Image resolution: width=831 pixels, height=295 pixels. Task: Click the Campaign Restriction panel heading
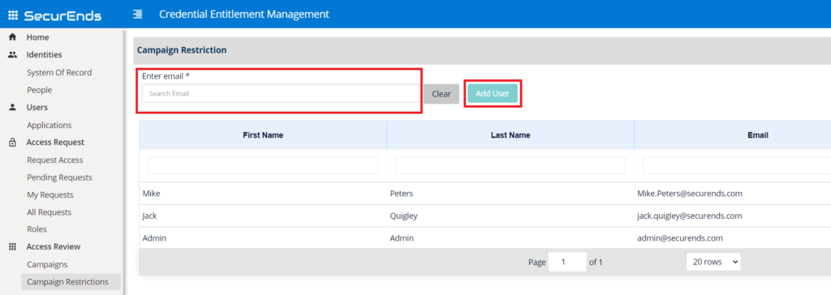pyautogui.click(x=182, y=50)
